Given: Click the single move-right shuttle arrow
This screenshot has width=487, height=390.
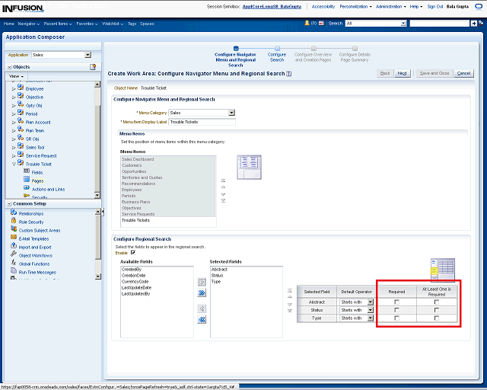Looking at the screenshot, I should 202,282.
